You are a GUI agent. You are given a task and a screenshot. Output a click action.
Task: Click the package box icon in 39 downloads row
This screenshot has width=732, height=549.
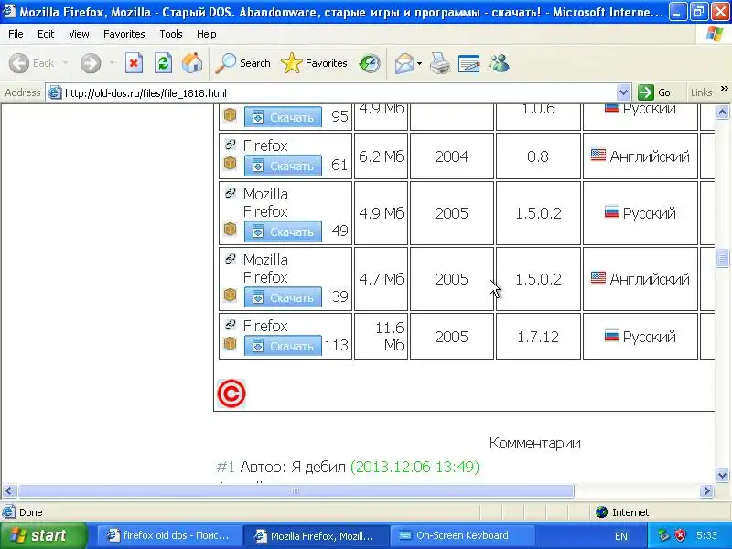[230, 295]
